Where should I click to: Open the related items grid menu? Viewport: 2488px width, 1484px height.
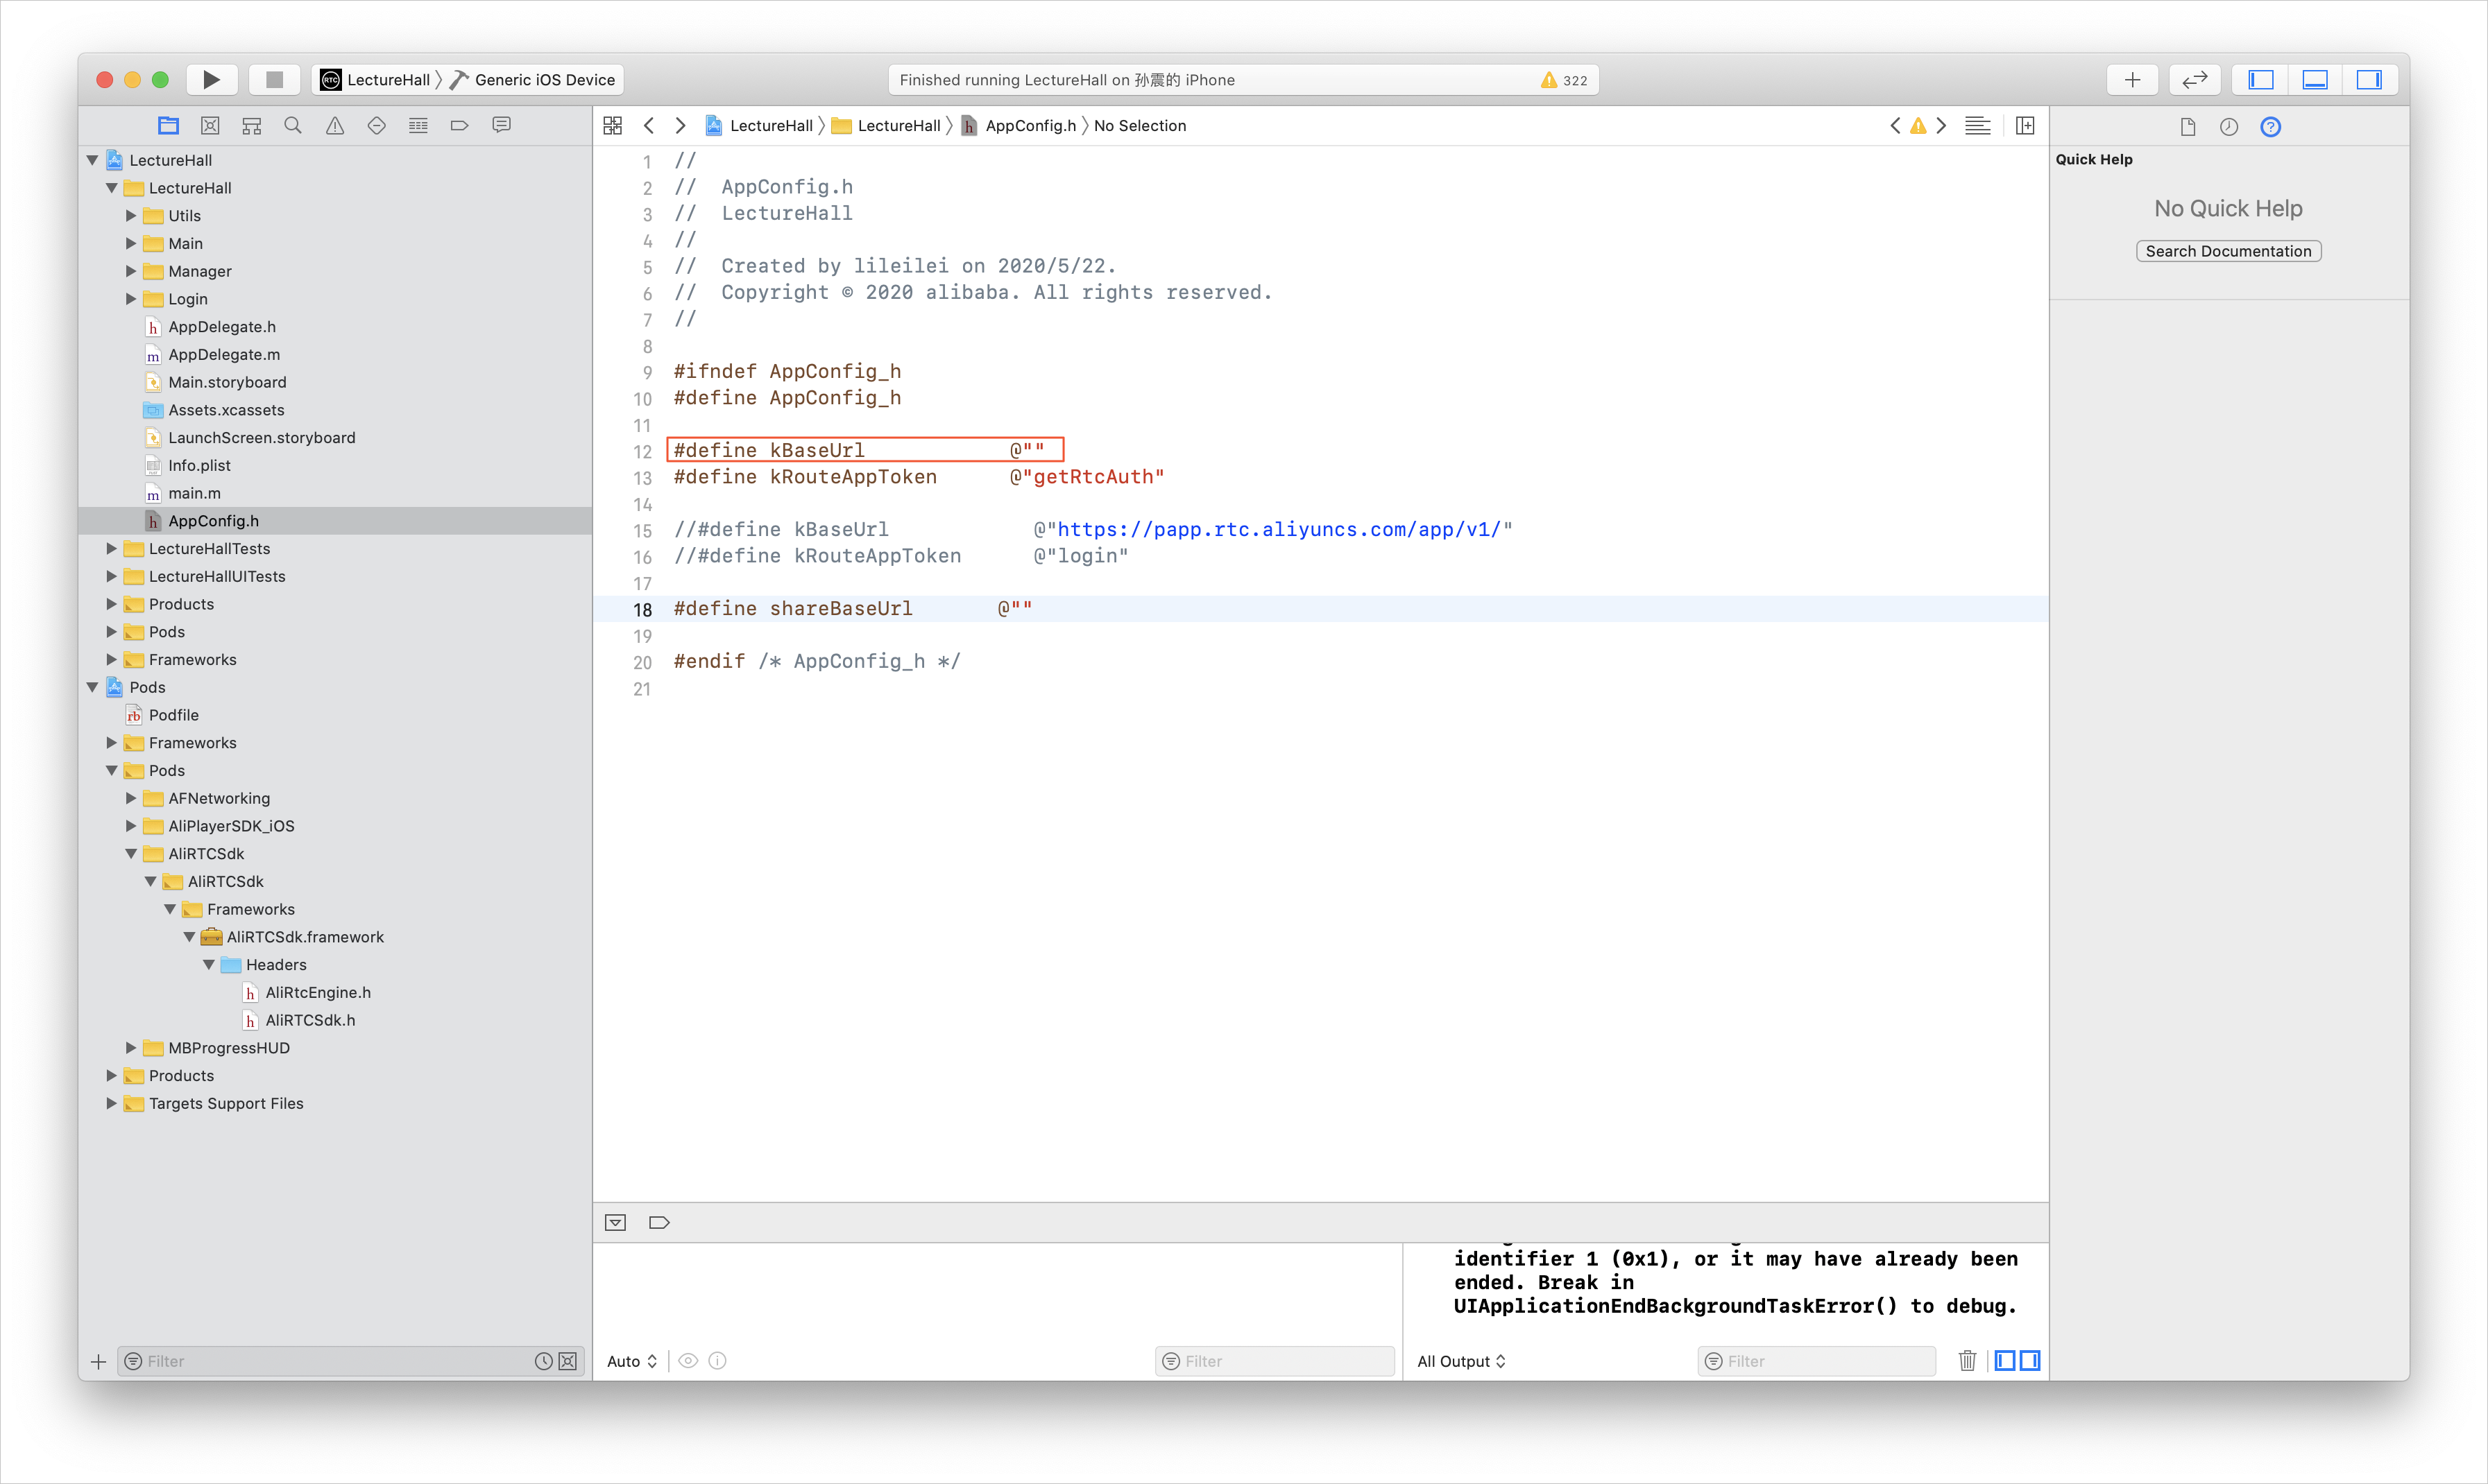click(x=612, y=125)
